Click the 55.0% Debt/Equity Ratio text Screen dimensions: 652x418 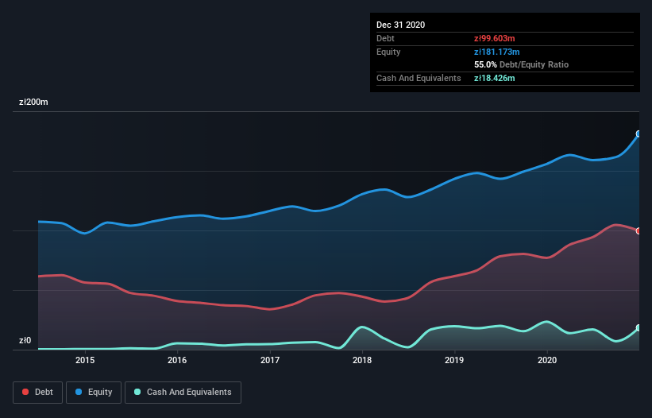[x=522, y=64]
